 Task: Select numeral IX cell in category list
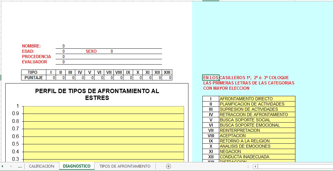click(x=211, y=141)
